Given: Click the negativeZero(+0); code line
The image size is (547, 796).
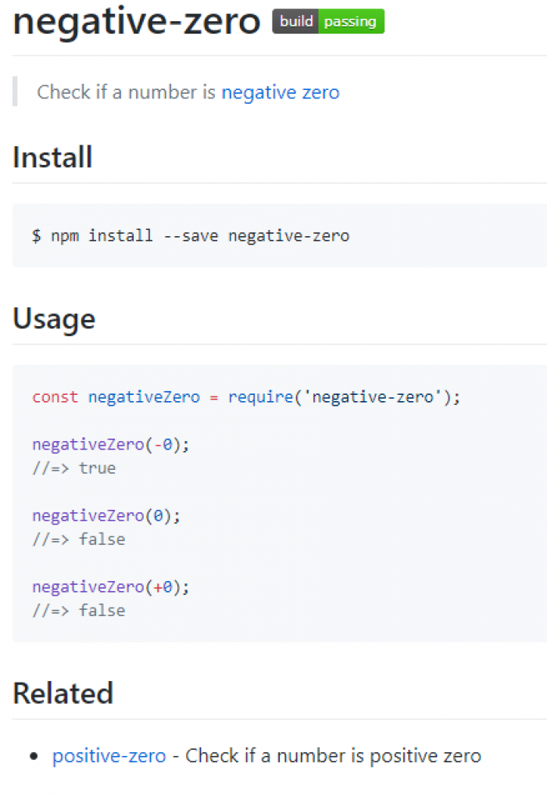Looking at the screenshot, I should coord(111,587).
